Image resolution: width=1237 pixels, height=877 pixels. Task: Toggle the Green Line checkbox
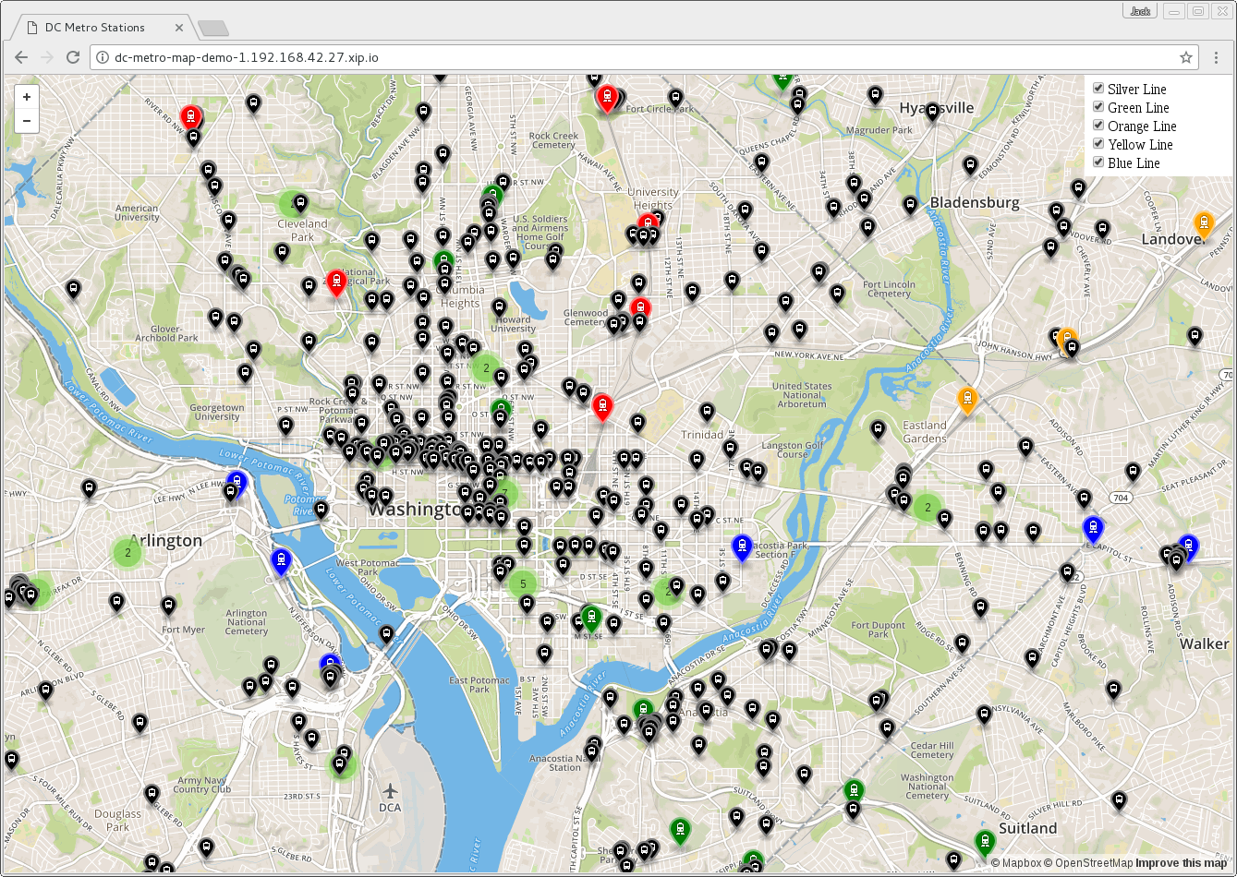tap(1098, 107)
